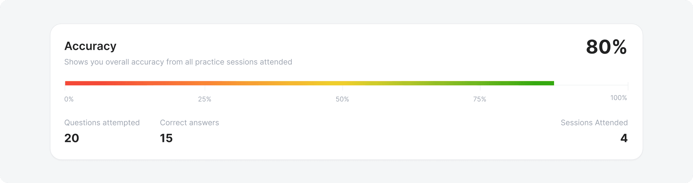
Task: Click the 50% scale label
Action: 342,99
